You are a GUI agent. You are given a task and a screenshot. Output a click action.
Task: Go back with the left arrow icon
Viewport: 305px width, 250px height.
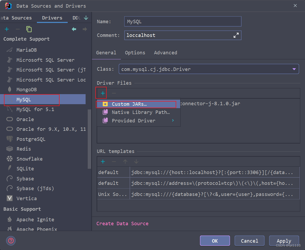(x=74, y=29)
